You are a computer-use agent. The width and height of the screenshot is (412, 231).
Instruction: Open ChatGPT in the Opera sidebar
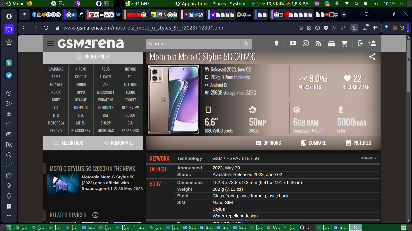click(x=9, y=63)
